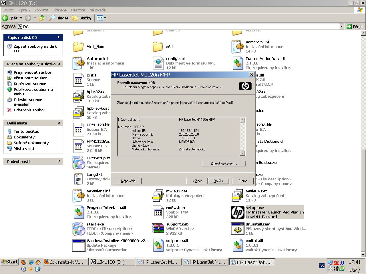Image resolution: width=366 pixels, height=274 pixels.
Task: Open the Zpět history dropdown arrow
Action: [21, 18]
